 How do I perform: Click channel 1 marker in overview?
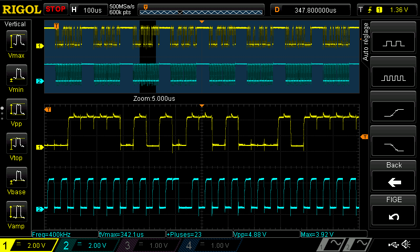(x=40, y=46)
